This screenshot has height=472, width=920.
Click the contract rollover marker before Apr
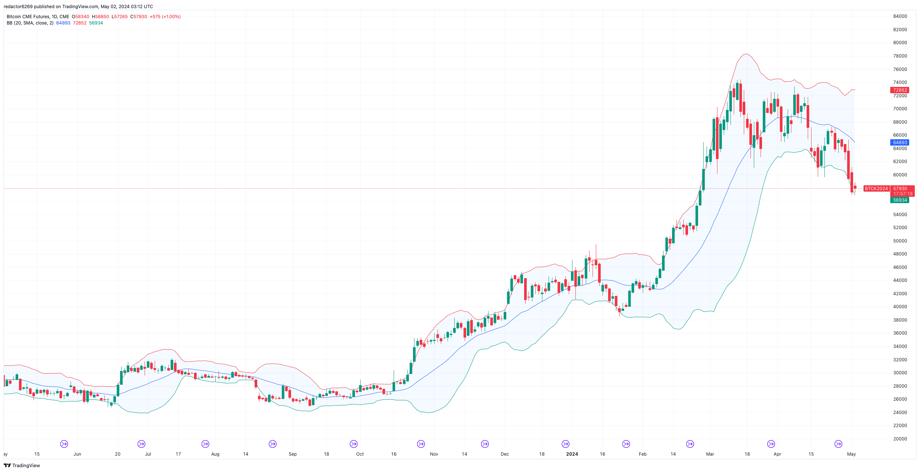click(771, 444)
